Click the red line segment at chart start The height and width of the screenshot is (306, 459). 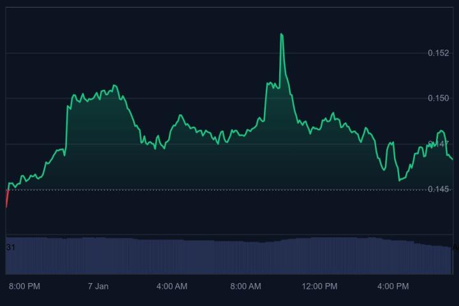[x=7, y=199]
